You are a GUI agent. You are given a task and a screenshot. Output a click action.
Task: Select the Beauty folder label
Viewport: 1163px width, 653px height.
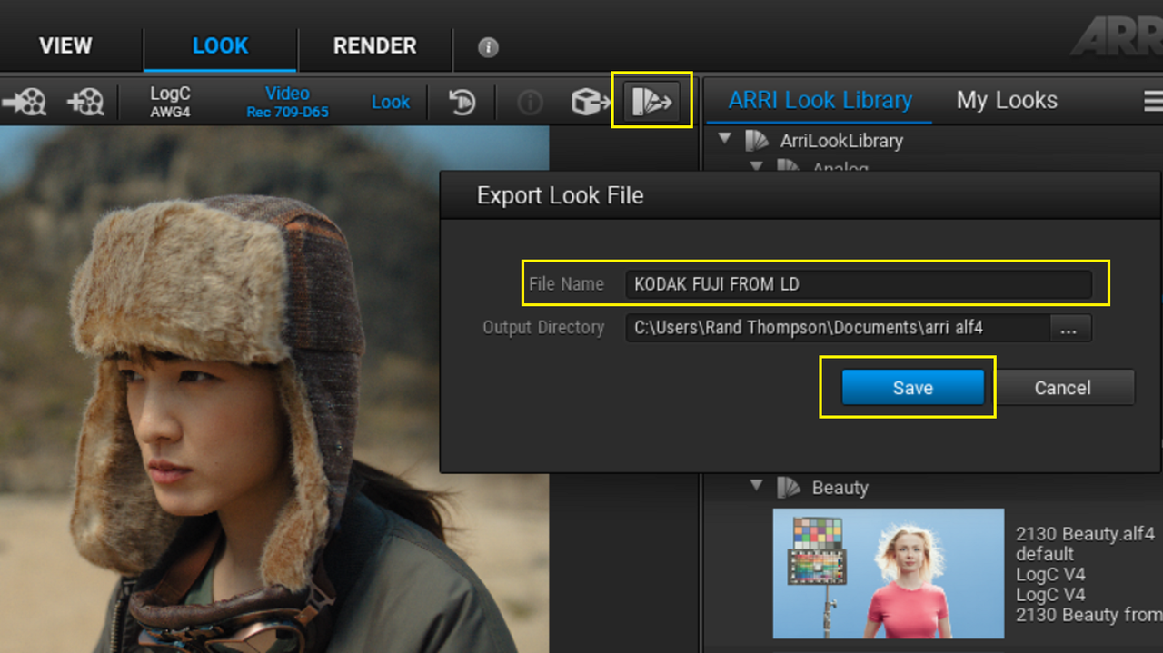pyautogui.click(x=840, y=488)
